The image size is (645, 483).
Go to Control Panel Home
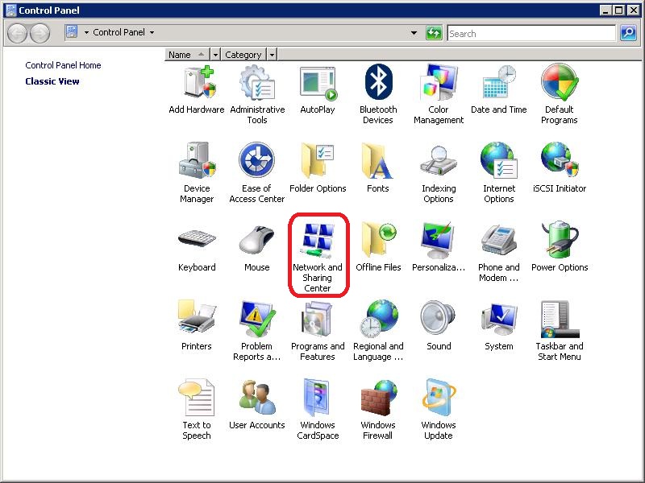coord(63,65)
